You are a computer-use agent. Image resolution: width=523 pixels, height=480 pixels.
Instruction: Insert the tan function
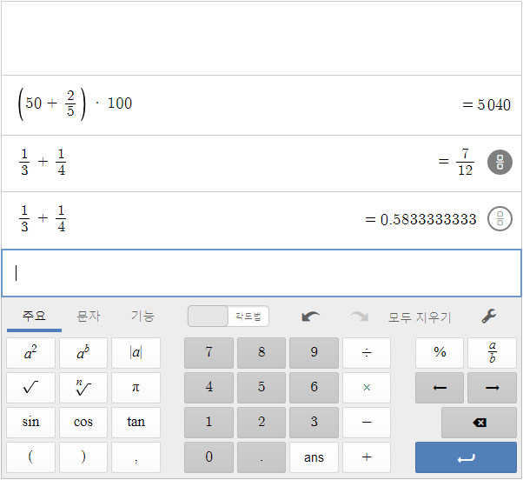coord(136,423)
